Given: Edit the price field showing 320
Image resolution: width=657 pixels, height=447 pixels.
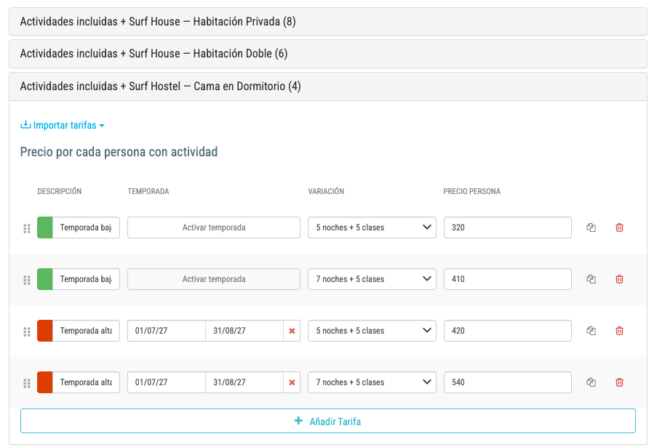Looking at the screenshot, I should (x=507, y=227).
